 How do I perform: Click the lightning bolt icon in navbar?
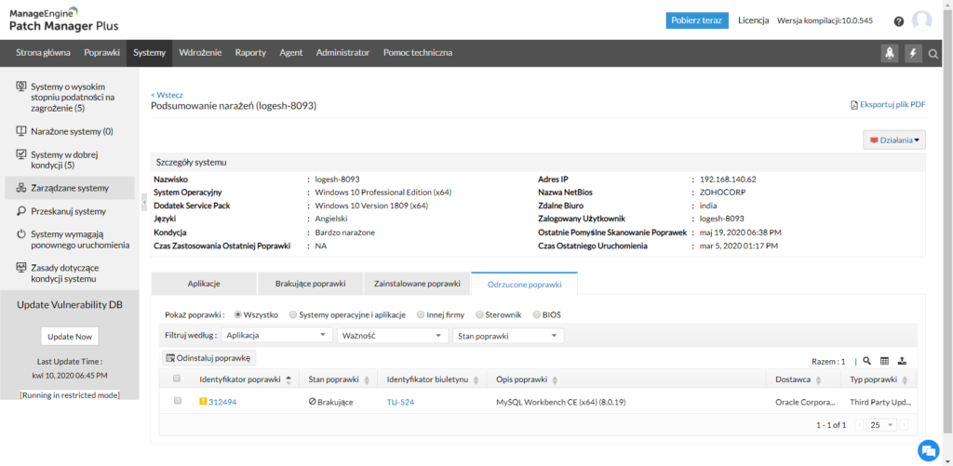[x=913, y=53]
